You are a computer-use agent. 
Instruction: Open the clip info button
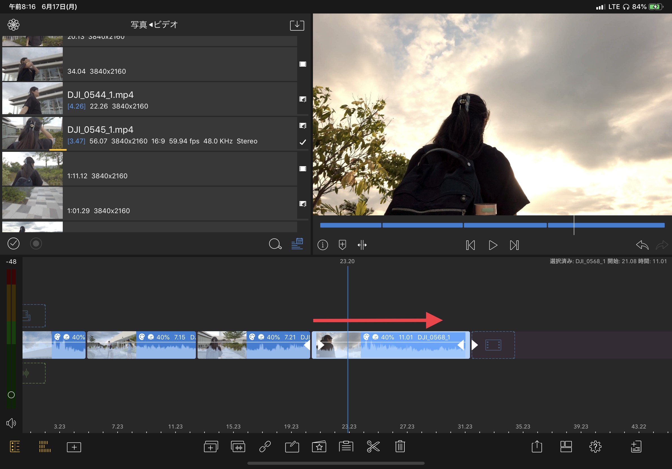pyautogui.click(x=322, y=245)
